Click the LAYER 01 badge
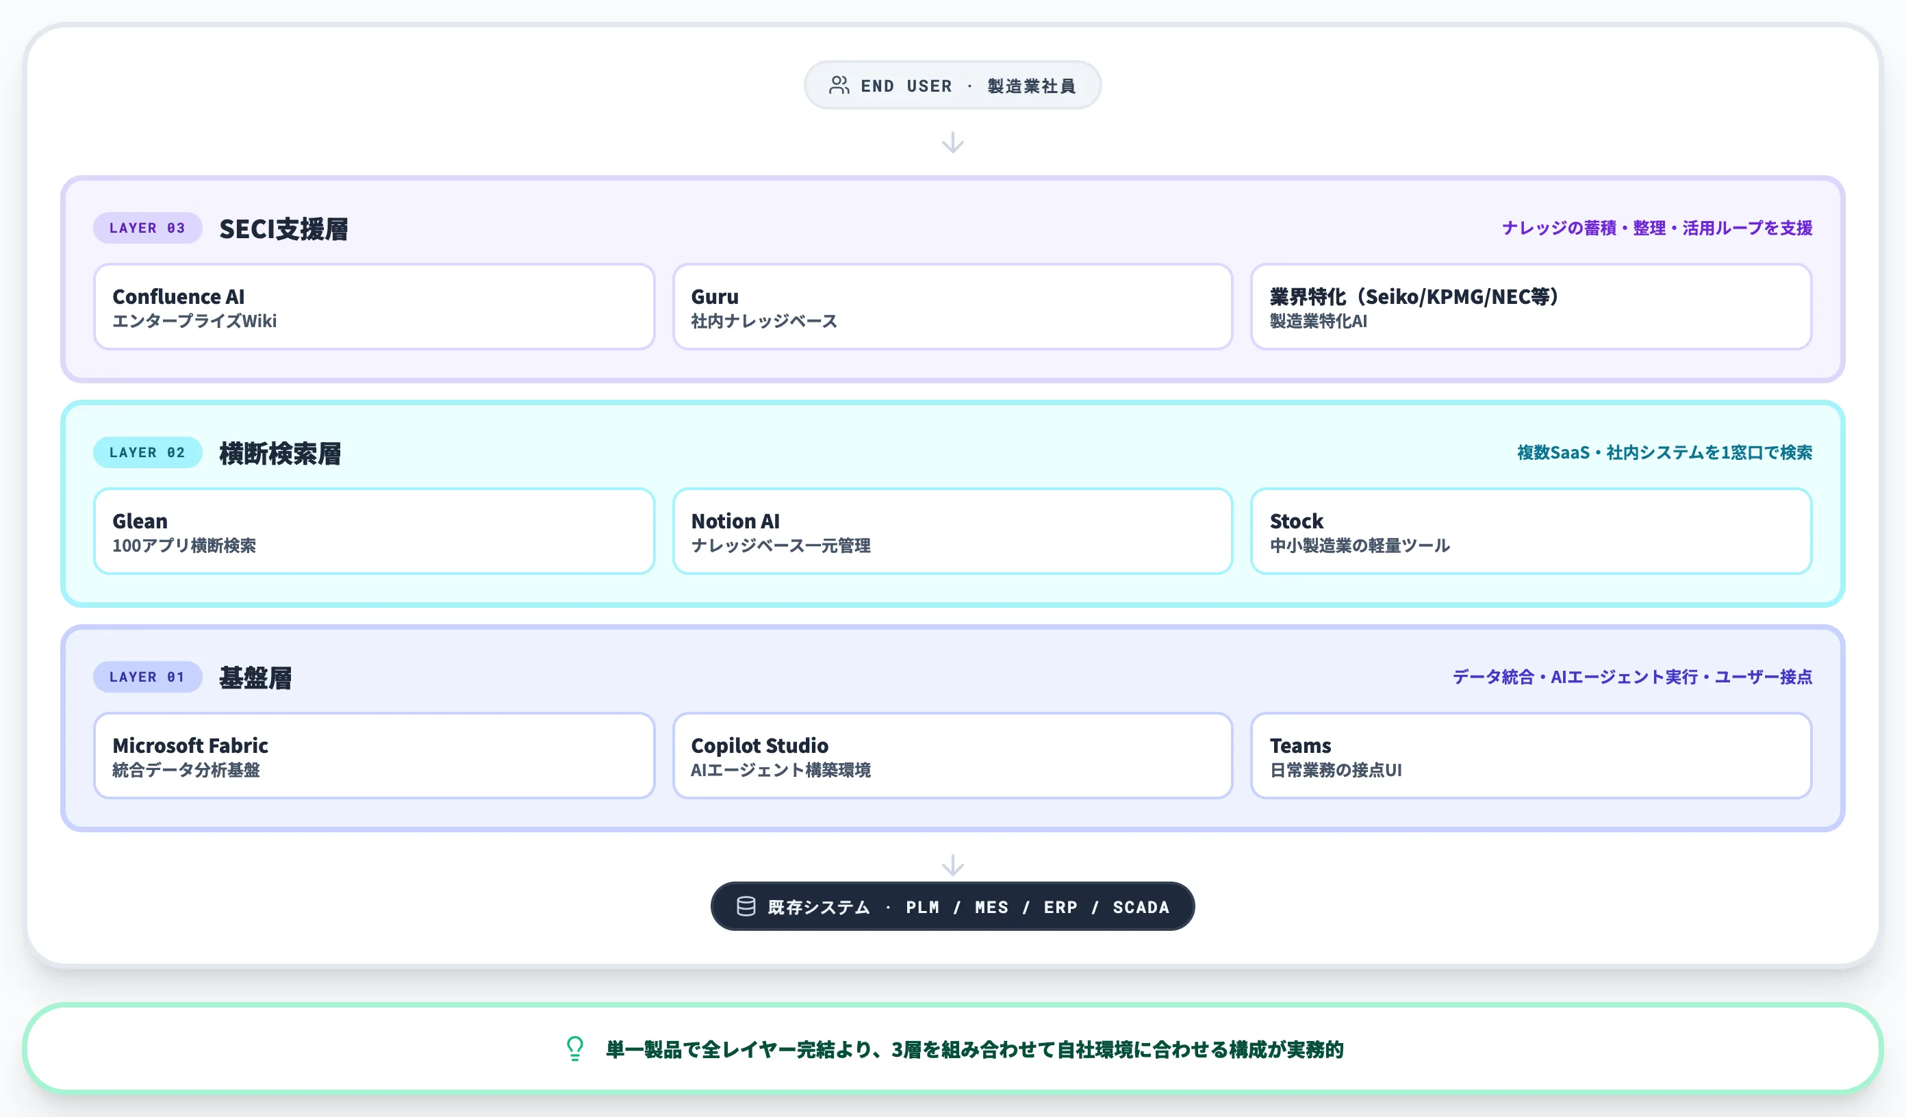Screen dimensions: 1906x1117 (147, 677)
